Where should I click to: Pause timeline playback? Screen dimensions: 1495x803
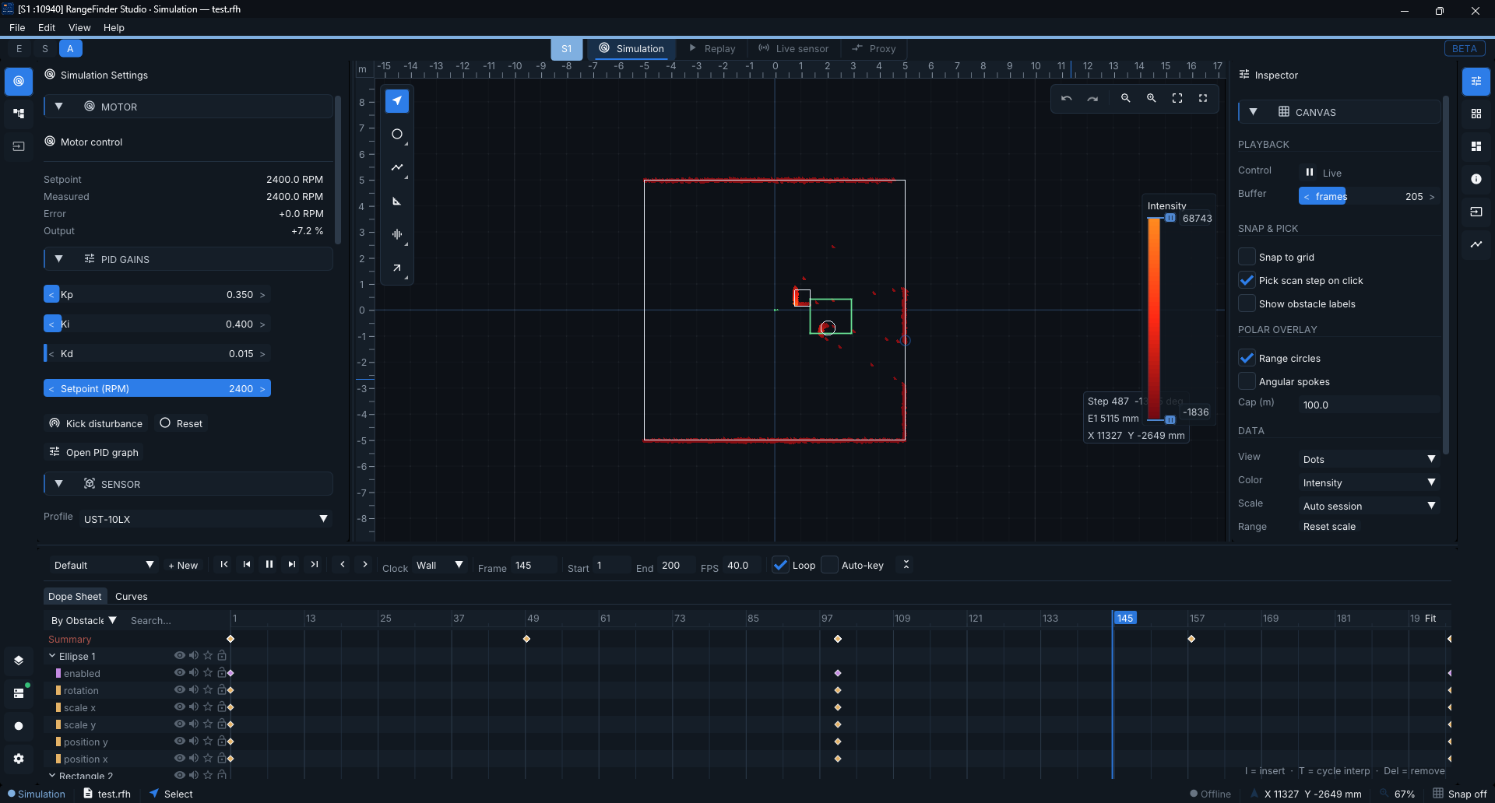tap(269, 565)
